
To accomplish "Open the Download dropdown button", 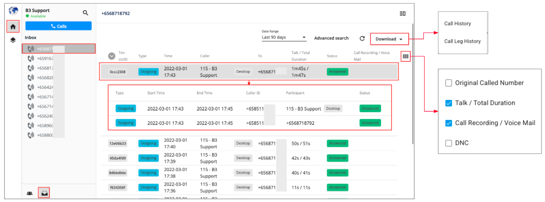I will pos(389,39).
